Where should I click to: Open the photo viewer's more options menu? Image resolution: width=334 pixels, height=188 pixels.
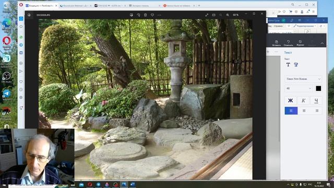click(159, 15)
